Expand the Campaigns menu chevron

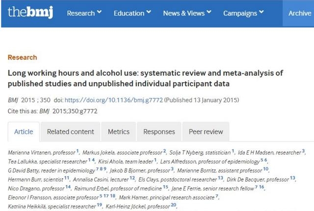coord(262,12)
